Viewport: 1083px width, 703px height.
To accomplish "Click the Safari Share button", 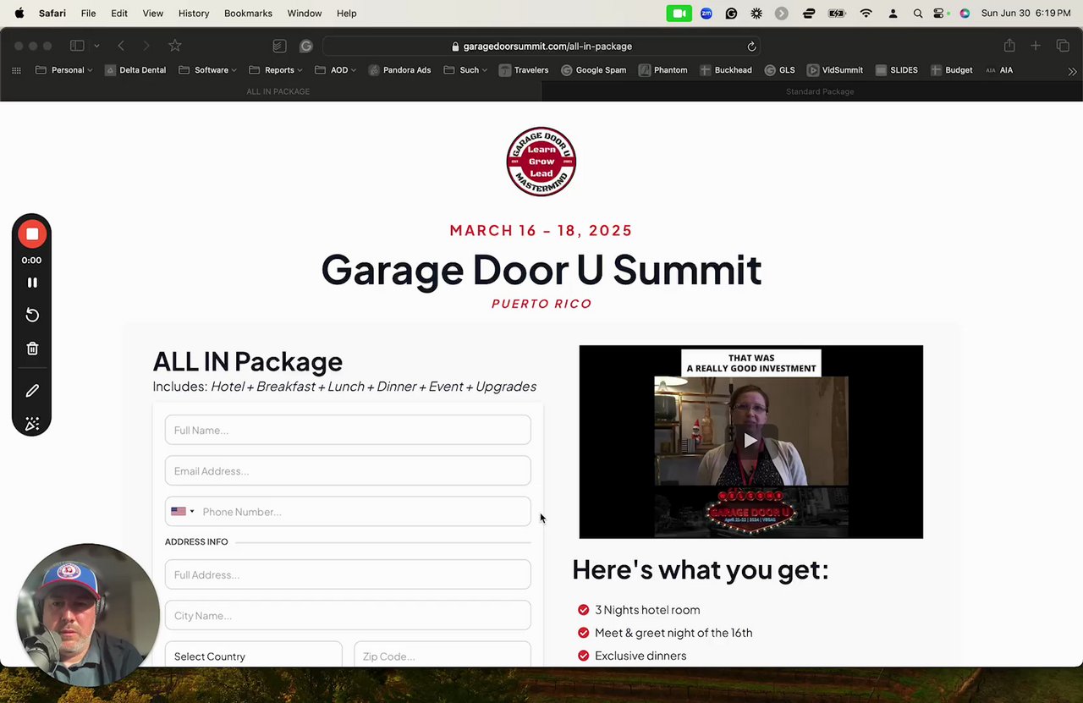I will pyautogui.click(x=1009, y=46).
